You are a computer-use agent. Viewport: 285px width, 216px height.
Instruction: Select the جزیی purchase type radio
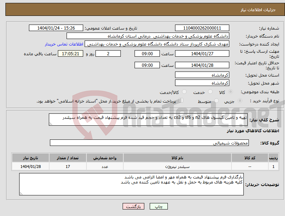pos(240,101)
